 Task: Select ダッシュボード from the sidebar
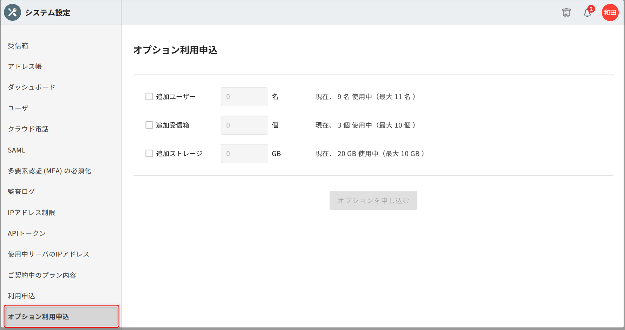(32, 87)
